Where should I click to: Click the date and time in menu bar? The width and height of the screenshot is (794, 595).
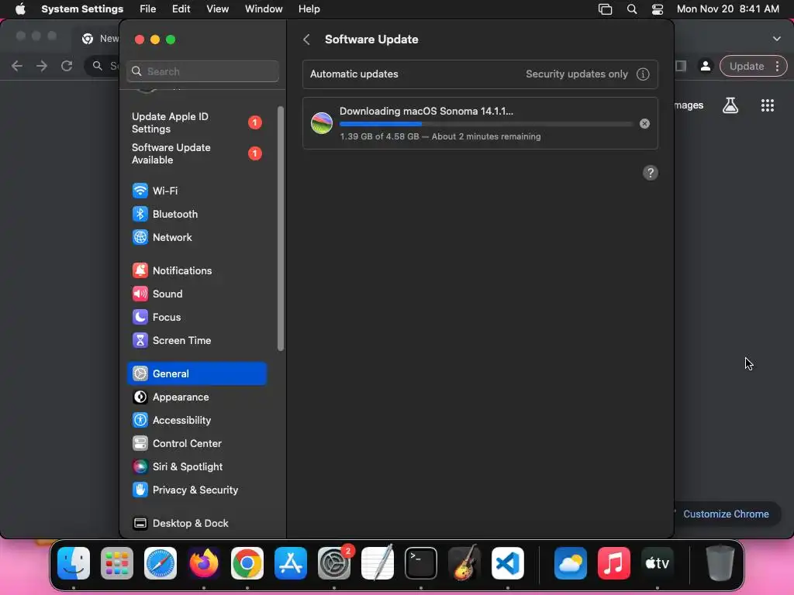tap(727, 9)
